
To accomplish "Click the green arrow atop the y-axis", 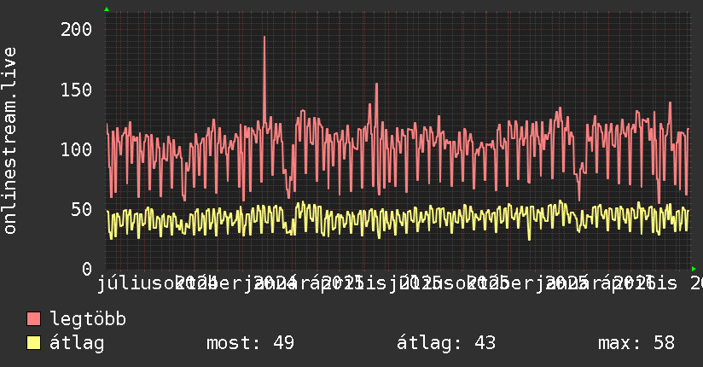I will point(107,9).
